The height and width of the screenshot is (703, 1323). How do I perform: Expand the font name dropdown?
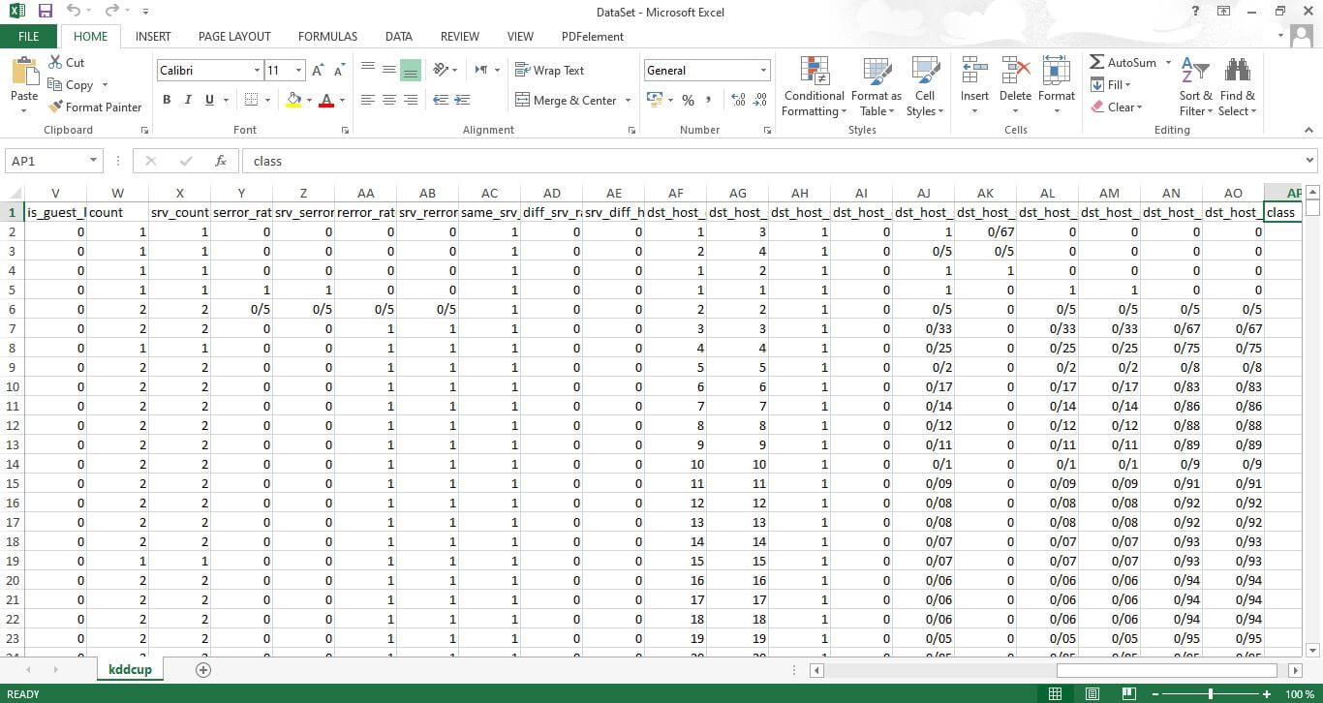[x=257, y=71]
